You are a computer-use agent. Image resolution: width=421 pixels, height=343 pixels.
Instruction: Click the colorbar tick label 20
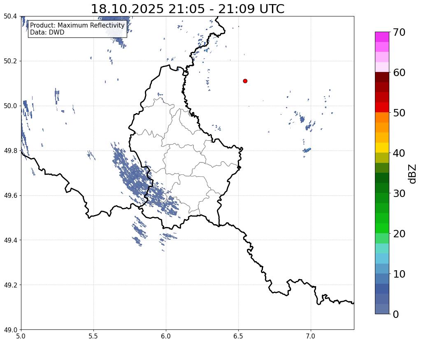tap(399, 234)
